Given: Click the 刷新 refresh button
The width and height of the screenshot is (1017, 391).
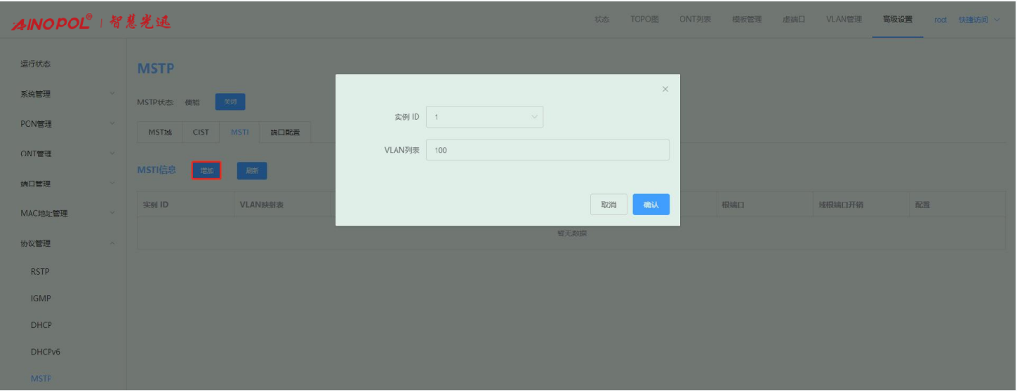Looking at the screenshot, I should pyautogui.click(x=252, y=170).
